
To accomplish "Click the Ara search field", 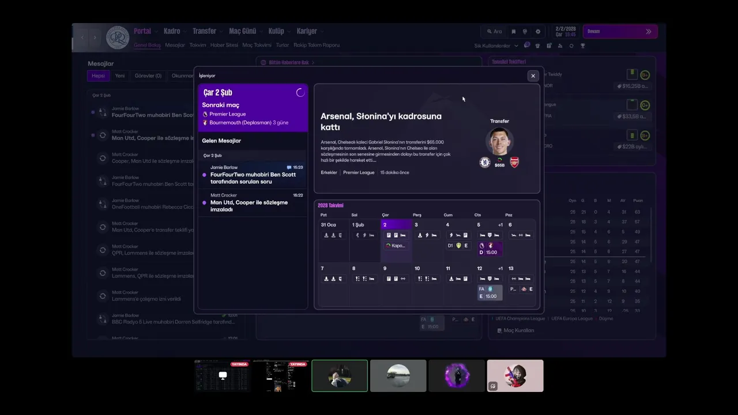I will click(x=494, y=32).
